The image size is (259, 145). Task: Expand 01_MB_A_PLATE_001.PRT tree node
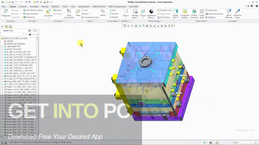(x=2, y=52)
